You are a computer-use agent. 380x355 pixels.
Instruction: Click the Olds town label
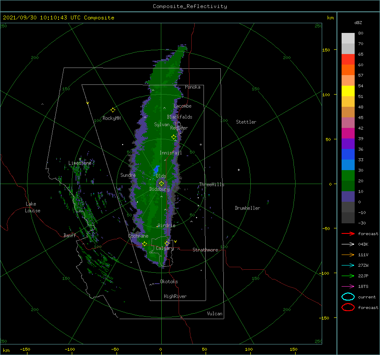tap(161, 176)
